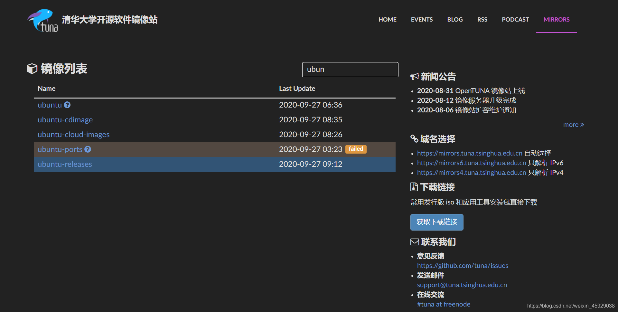Open the ubuntu-ports mirror

point(60,149)
